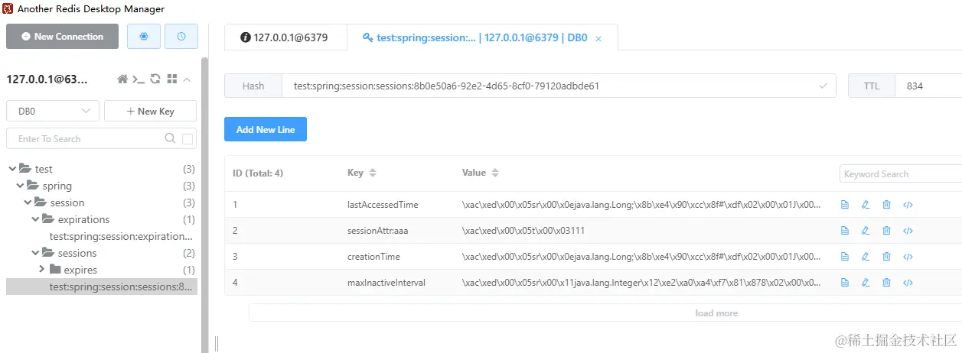Edit the sessionAttr:aaa row

click(x=866, y=231)
